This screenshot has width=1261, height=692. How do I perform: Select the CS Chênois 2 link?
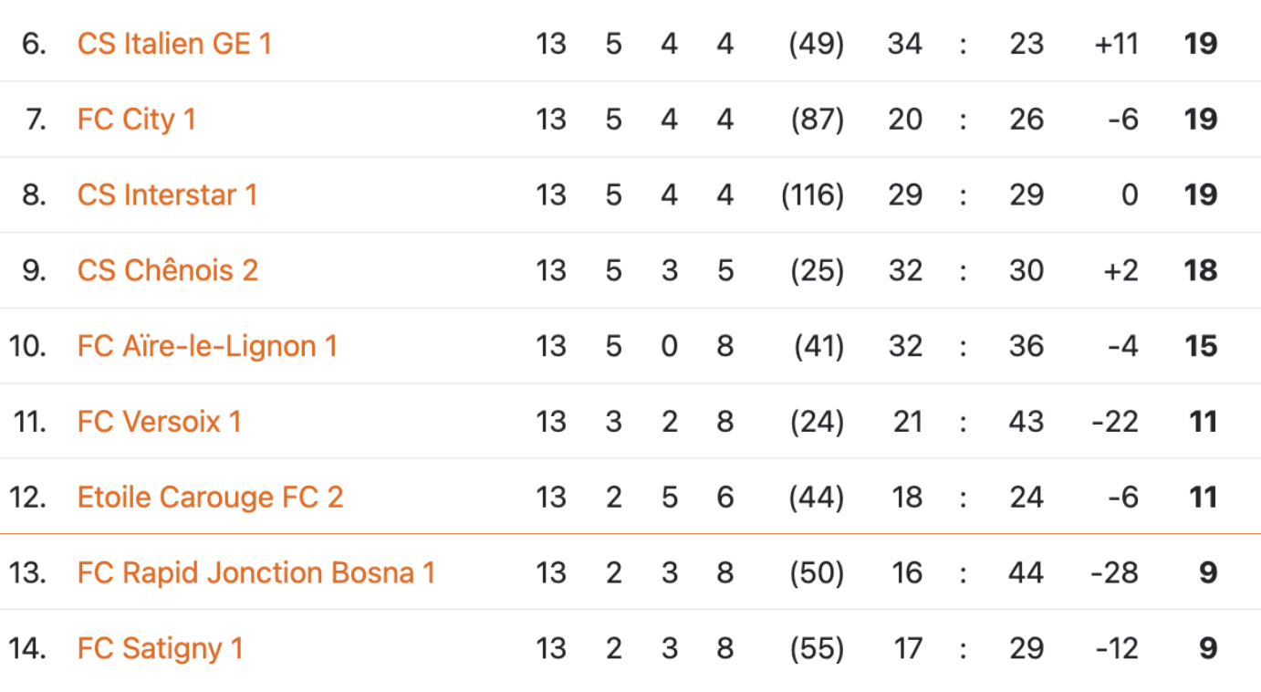(x=168, y=271)
